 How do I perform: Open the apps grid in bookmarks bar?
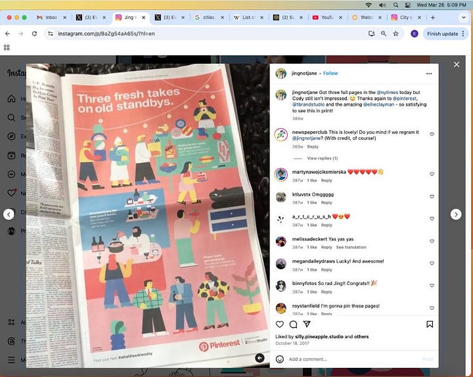coord(7,47)
